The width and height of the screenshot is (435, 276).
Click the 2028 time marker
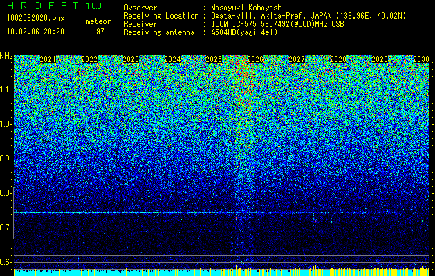tap(338, 59)
